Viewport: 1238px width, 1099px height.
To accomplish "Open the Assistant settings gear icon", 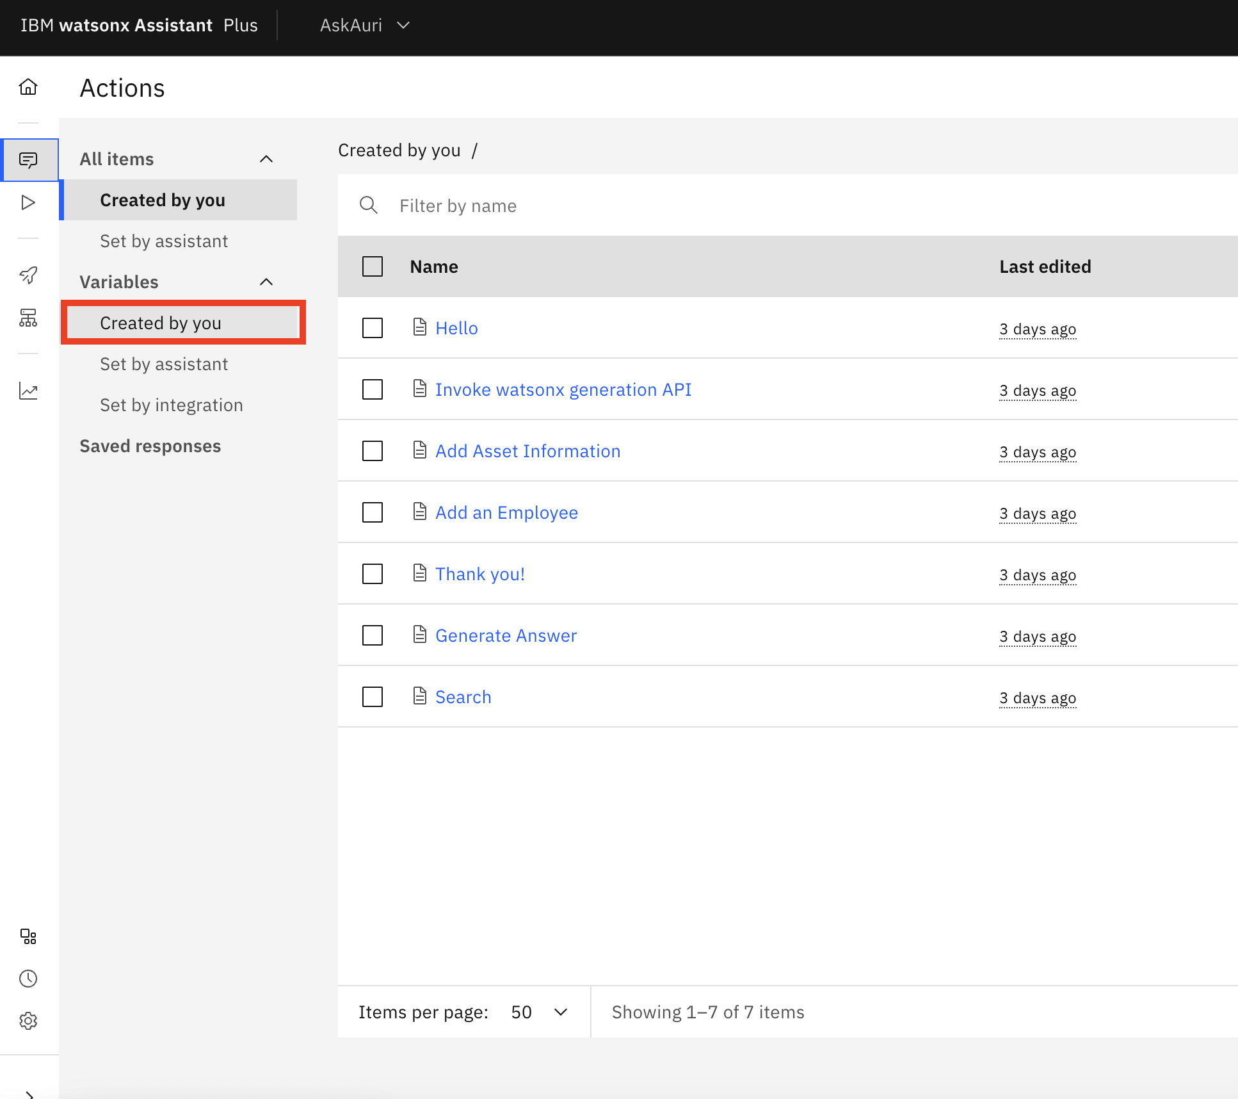I will click(x=28, y=1021).
